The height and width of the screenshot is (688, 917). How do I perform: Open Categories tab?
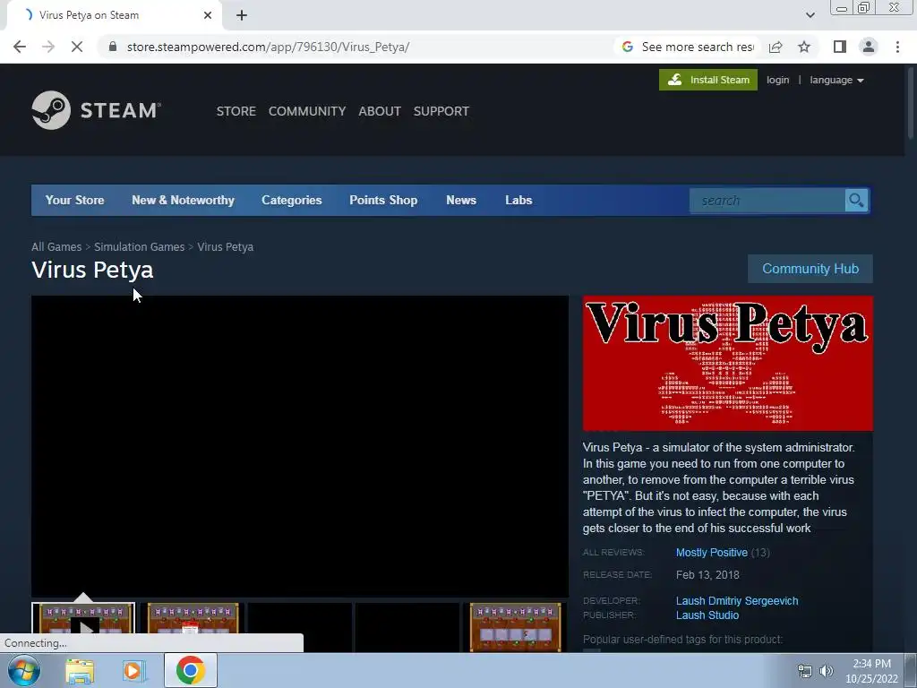292,200
